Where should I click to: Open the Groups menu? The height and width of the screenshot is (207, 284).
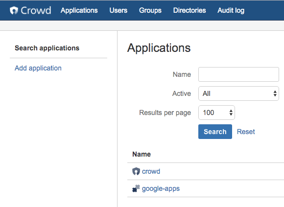tap(150, 10)
